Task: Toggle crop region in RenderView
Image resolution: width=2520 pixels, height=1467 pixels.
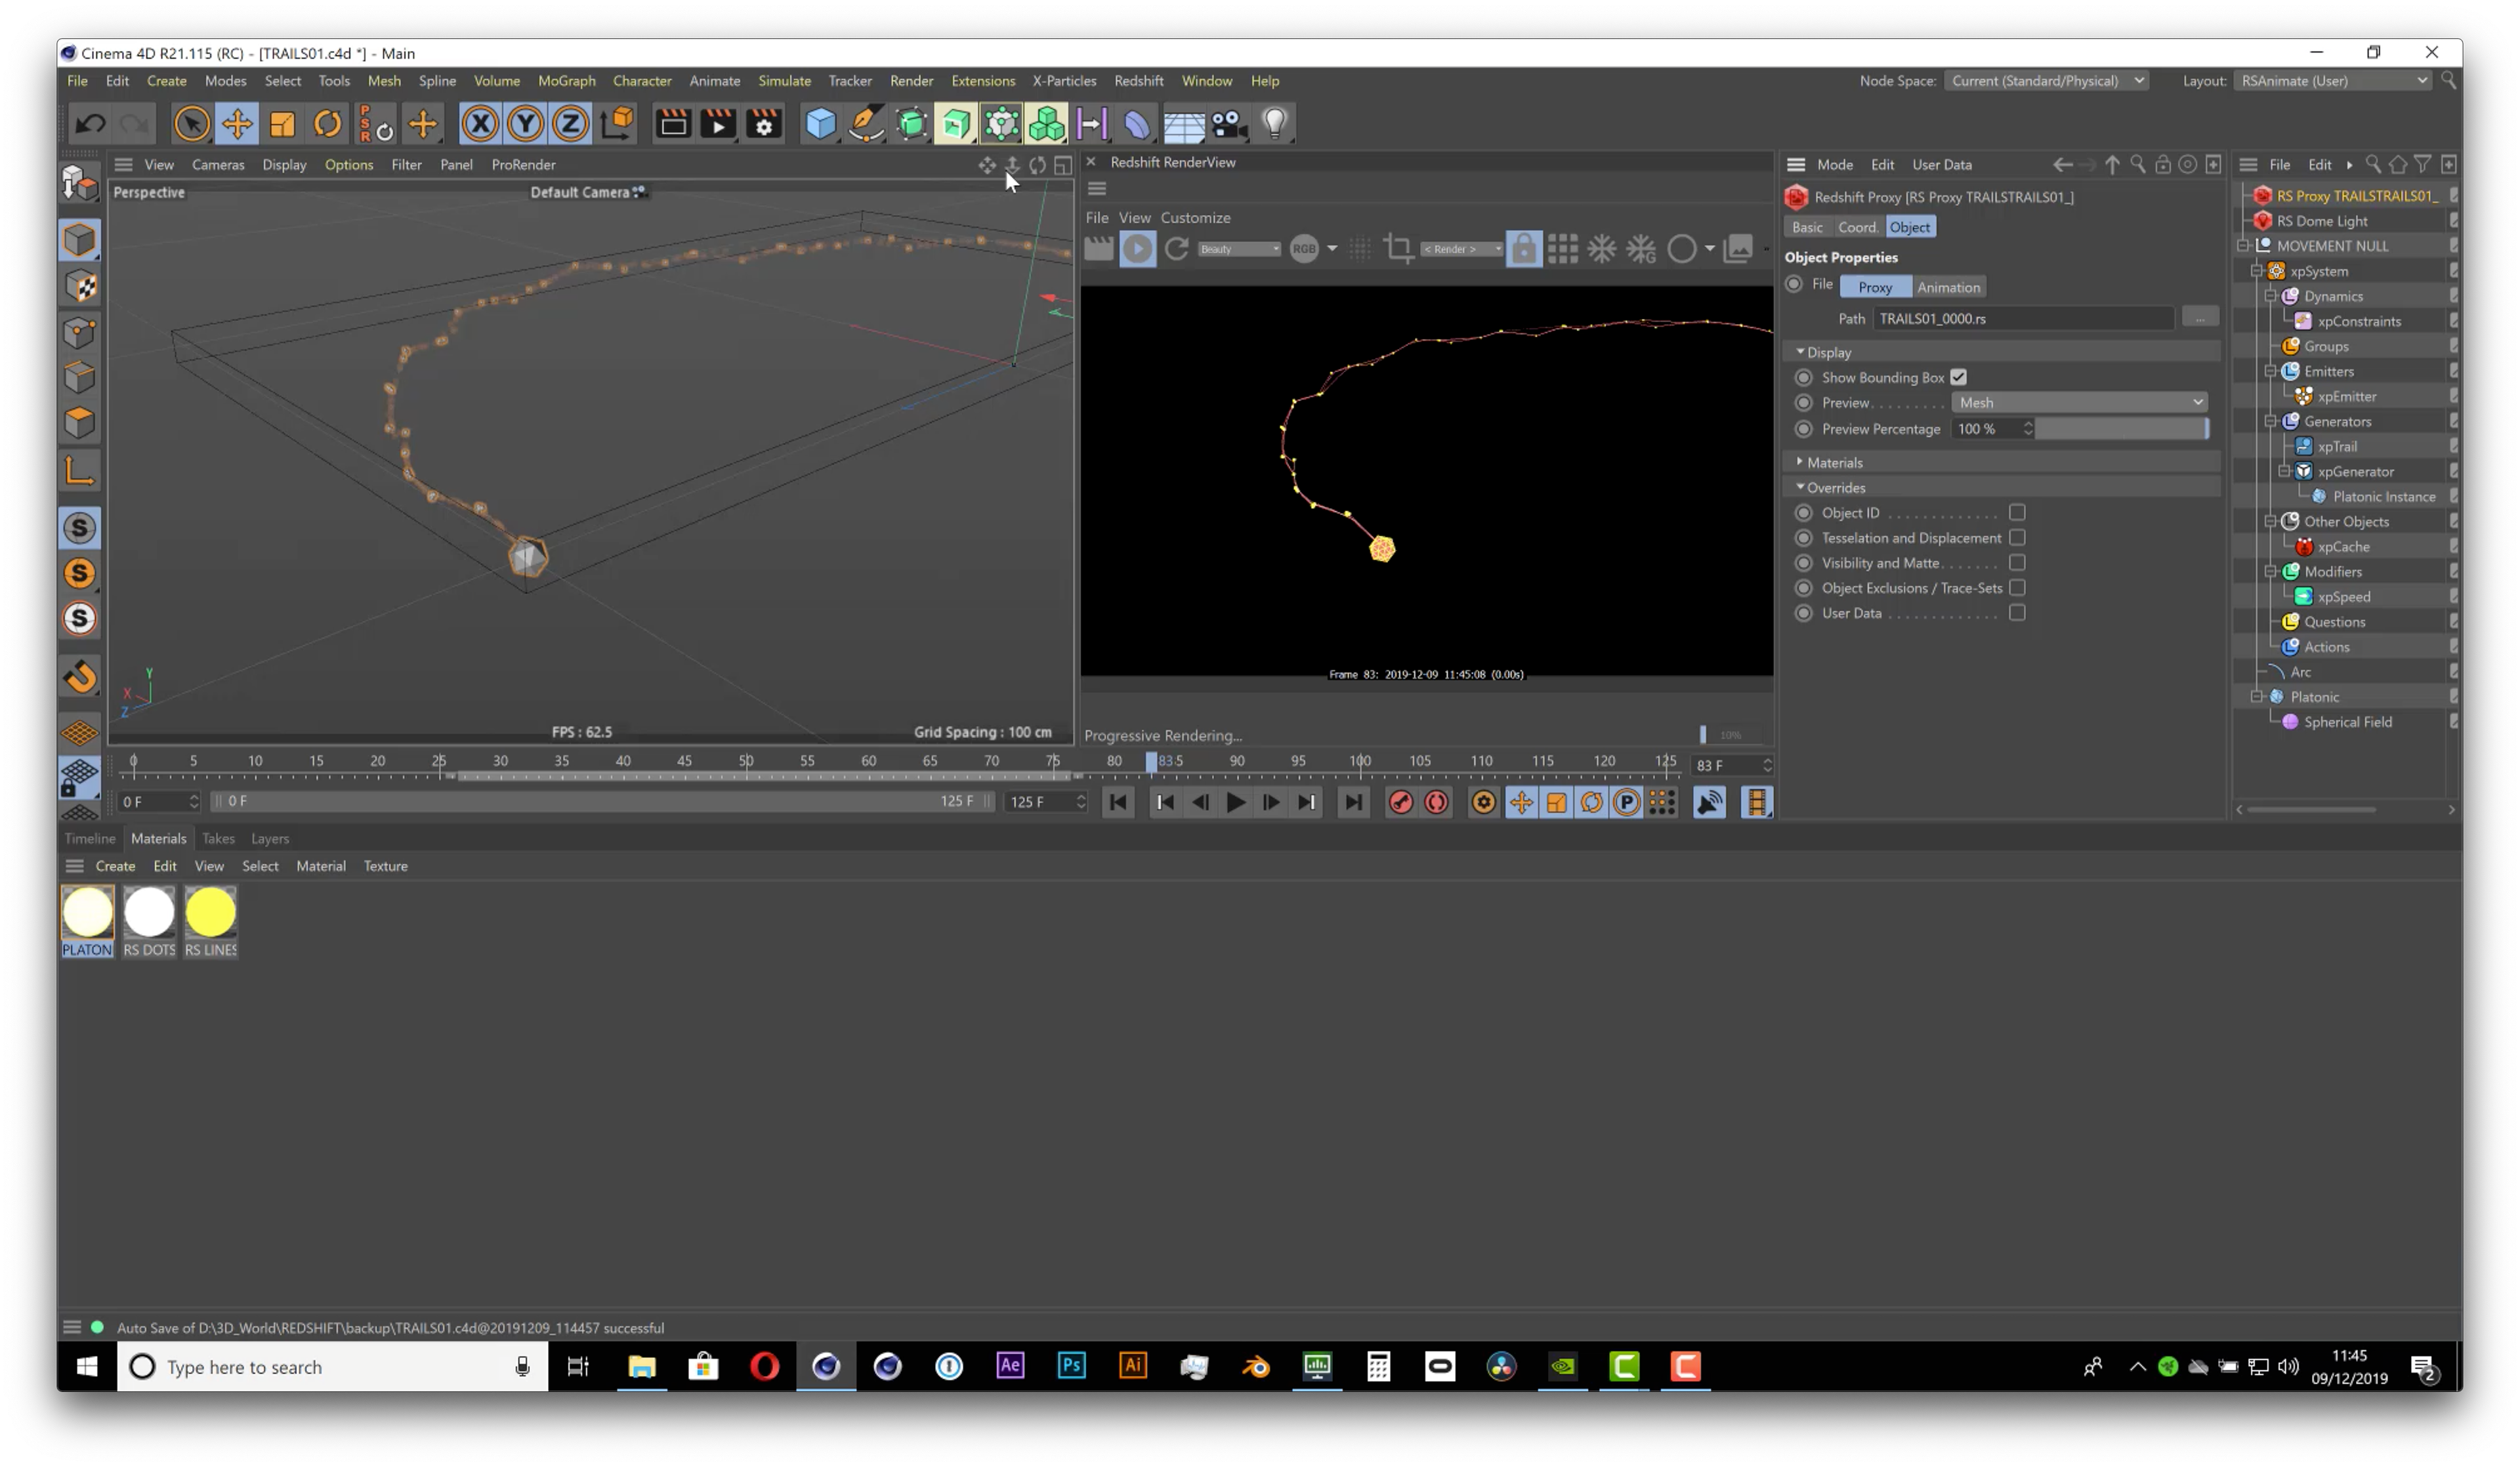Action: [1398, 248]
